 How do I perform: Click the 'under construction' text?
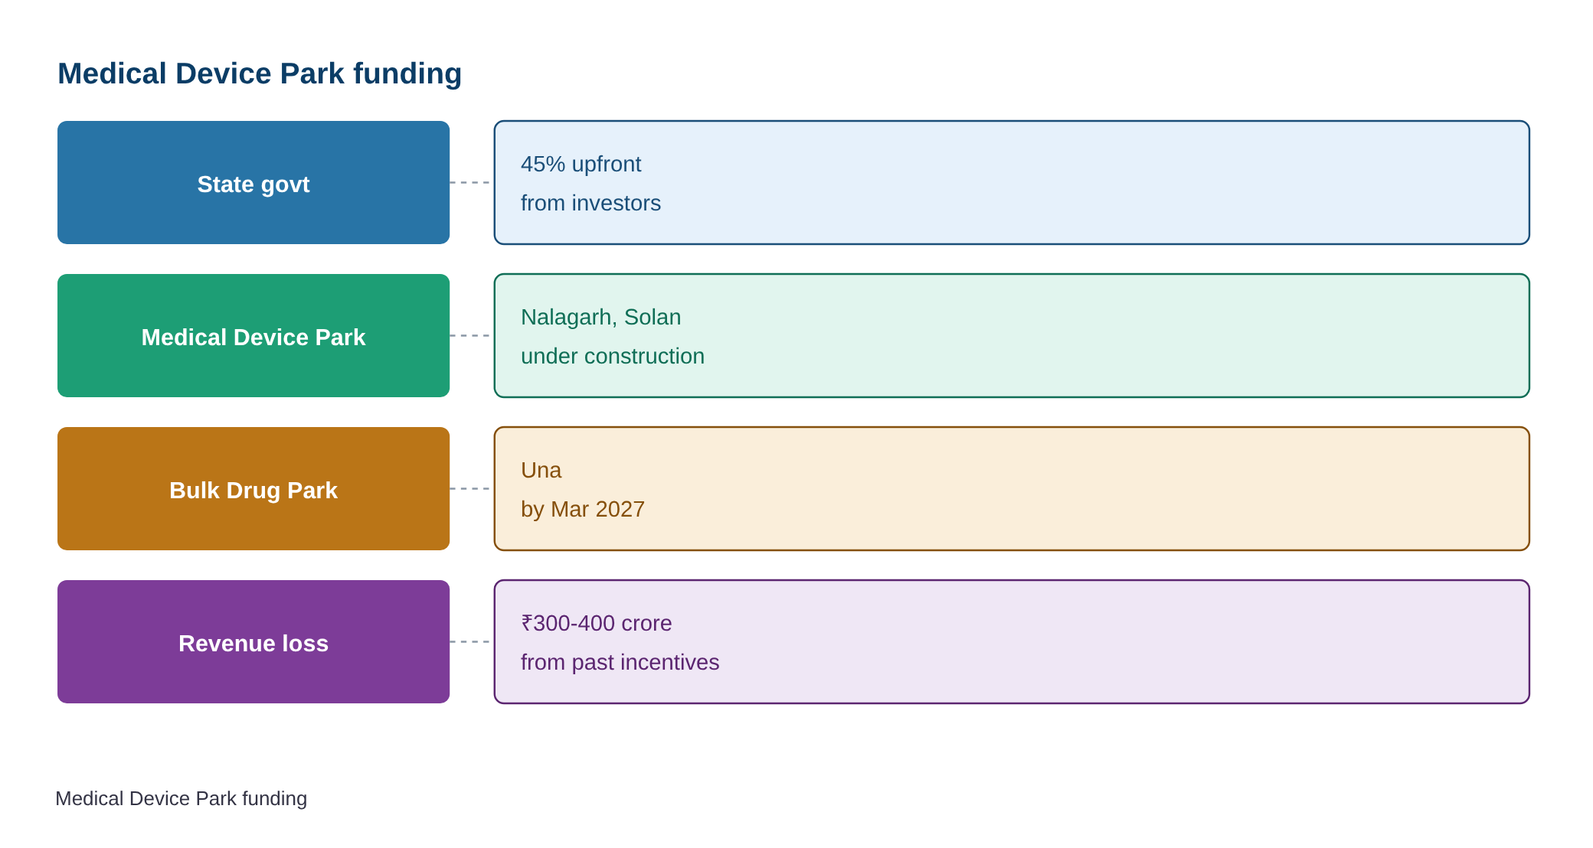click(x=612, y=356)
